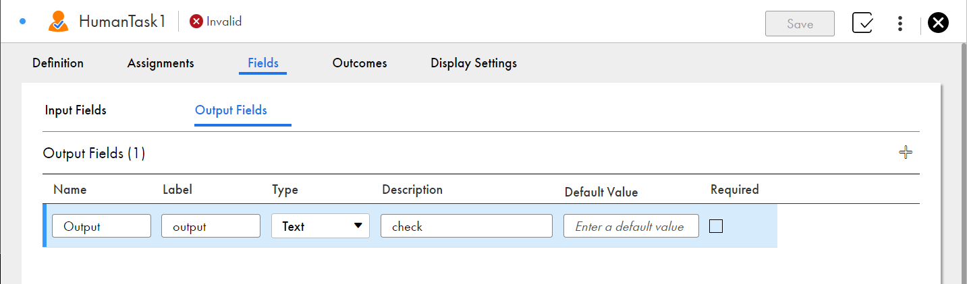Screen dimensions: 967x284
Task: Click the blue unsaved-changes dot indicator
Action: point(22,22)
